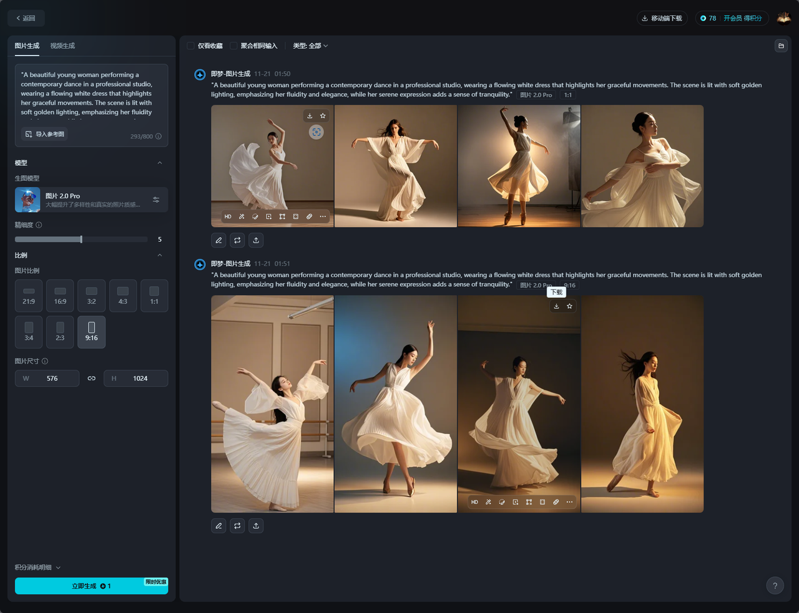Open model settings sliders icon for 图片 2.0 Pro
Viewport: 799px width, 613px height.
point(156,200)
